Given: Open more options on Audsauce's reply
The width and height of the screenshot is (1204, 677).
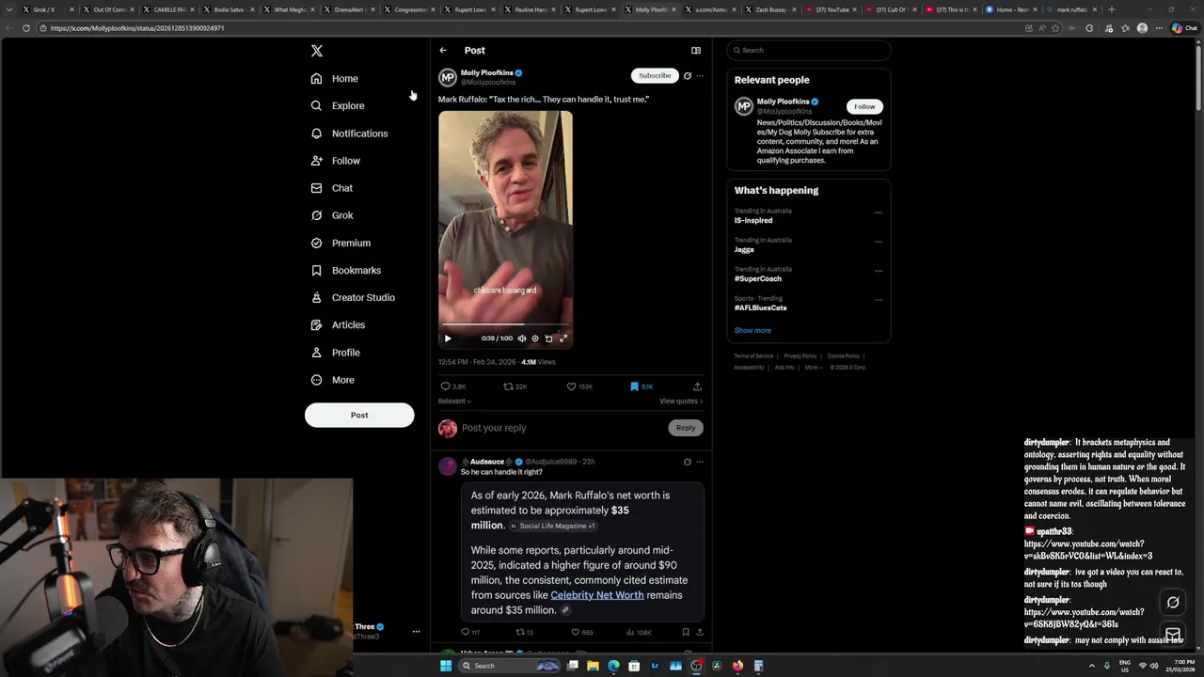Looking at the screenshot, I should click(700, 462).
